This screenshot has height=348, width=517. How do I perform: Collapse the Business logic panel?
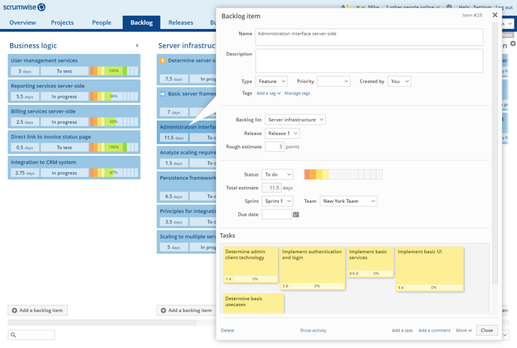click(137, 46)
